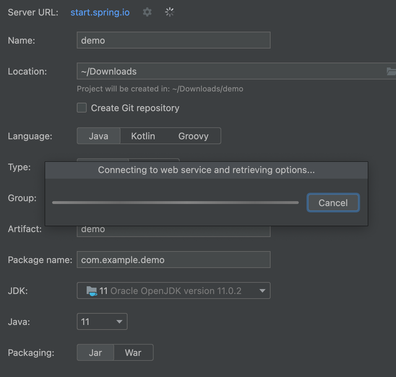Select Jar packaging option
Image resolution: width=396 pixels, height=377 pixels.
pyautogui.click(x=95, y=353)
